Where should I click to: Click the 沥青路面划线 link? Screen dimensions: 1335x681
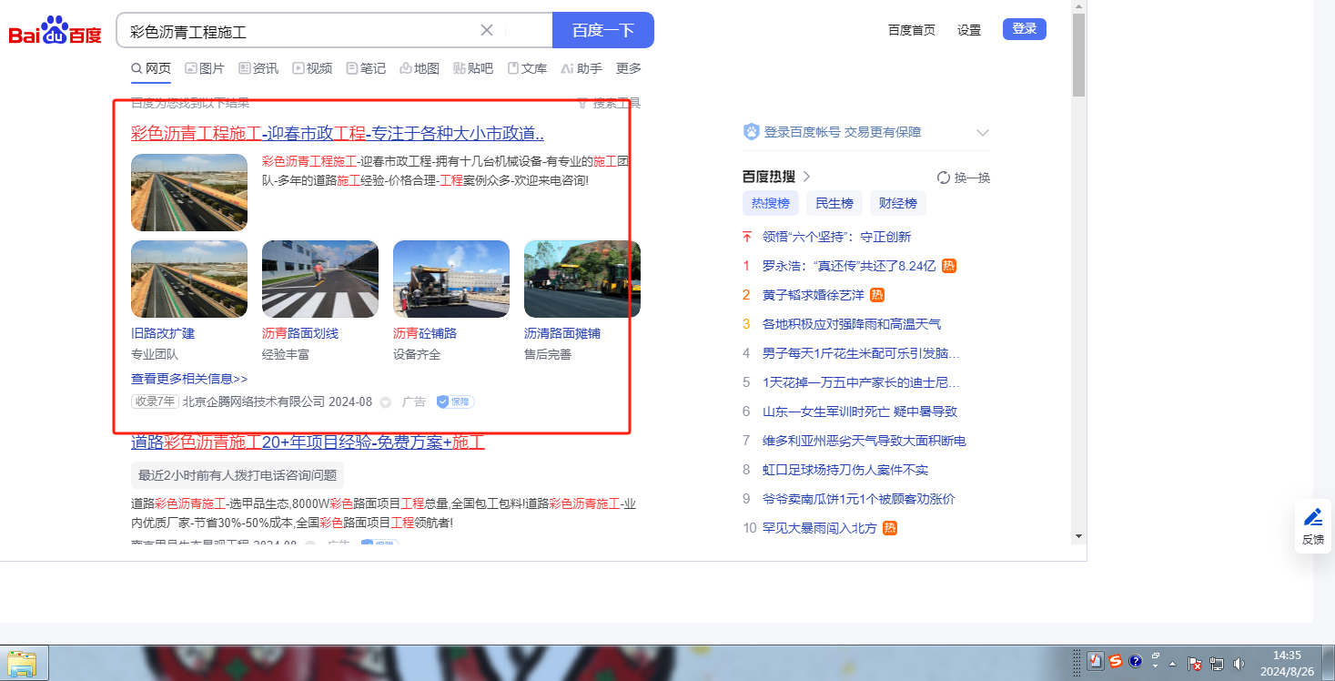point(300,333)
